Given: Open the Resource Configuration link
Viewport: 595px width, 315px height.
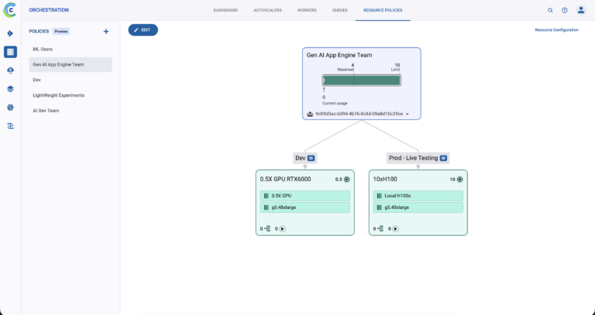Looking at the screenshot, I should [556, 29].
